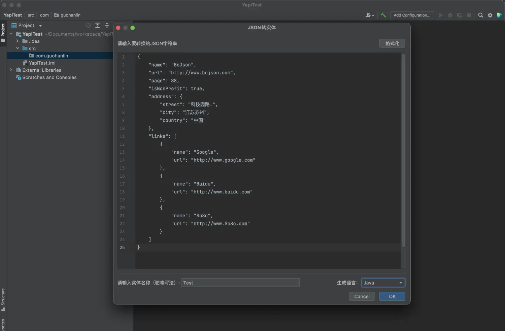Click src breadcrumb in navigation bar
This screenshot has width=505, height=331.
(x=31, y=15)
